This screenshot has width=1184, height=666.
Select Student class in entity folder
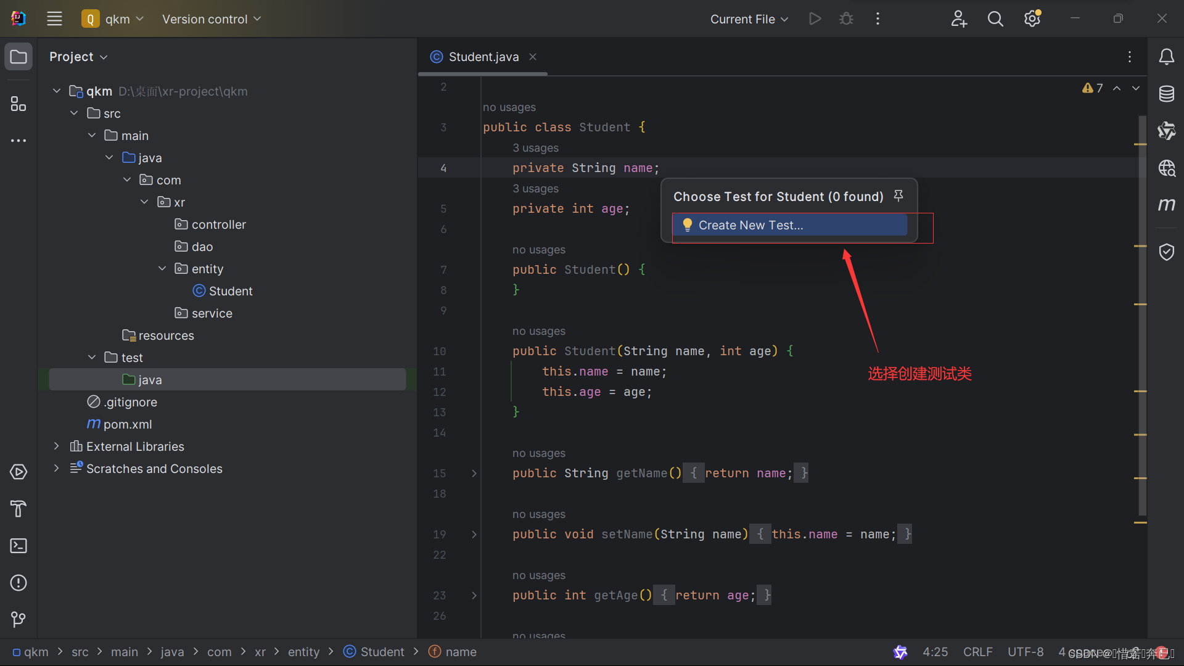(230, 290)
